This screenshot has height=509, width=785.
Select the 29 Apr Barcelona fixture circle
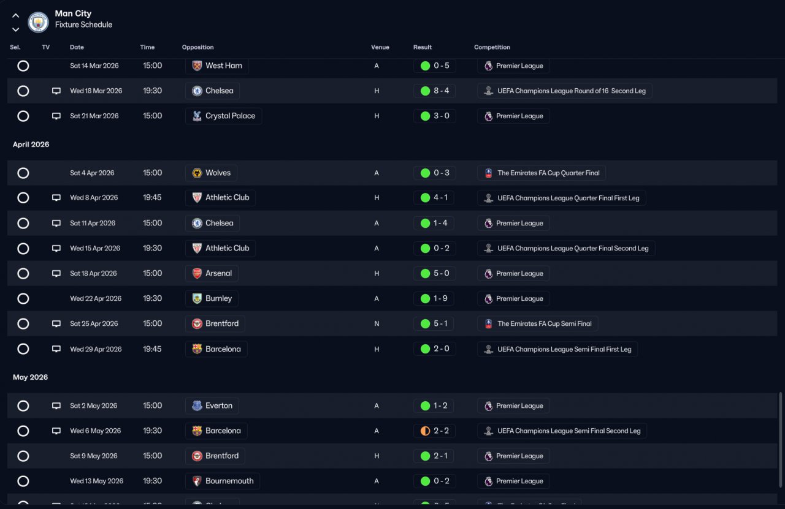23,349
